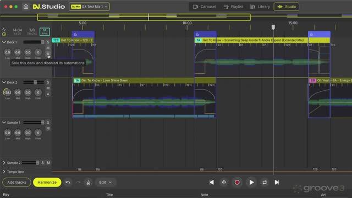Click the 1A average key box
This screenshot has width=352, height=198.
coord(45,32)
